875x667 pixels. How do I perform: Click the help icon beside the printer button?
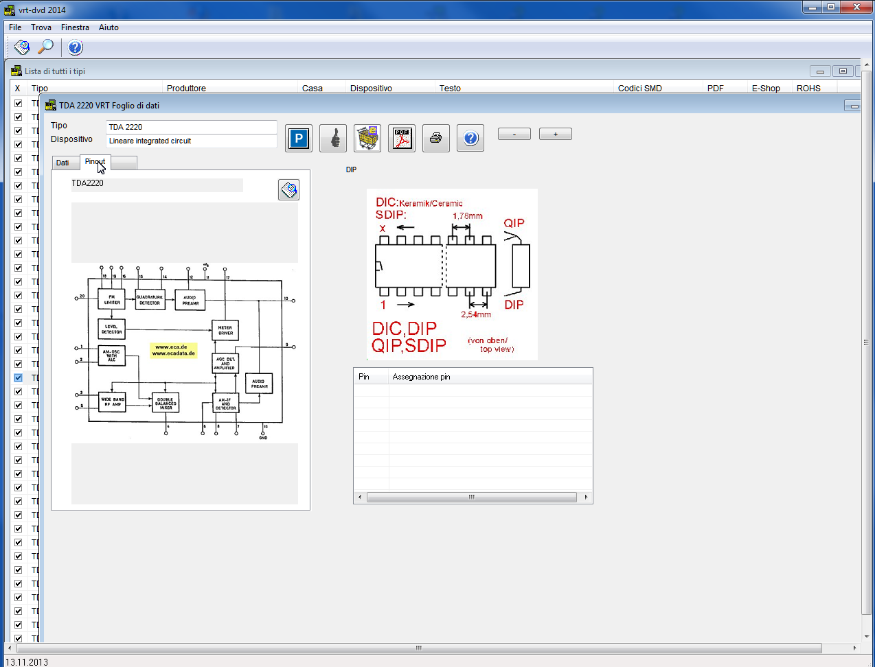click(x=470, y=139)
